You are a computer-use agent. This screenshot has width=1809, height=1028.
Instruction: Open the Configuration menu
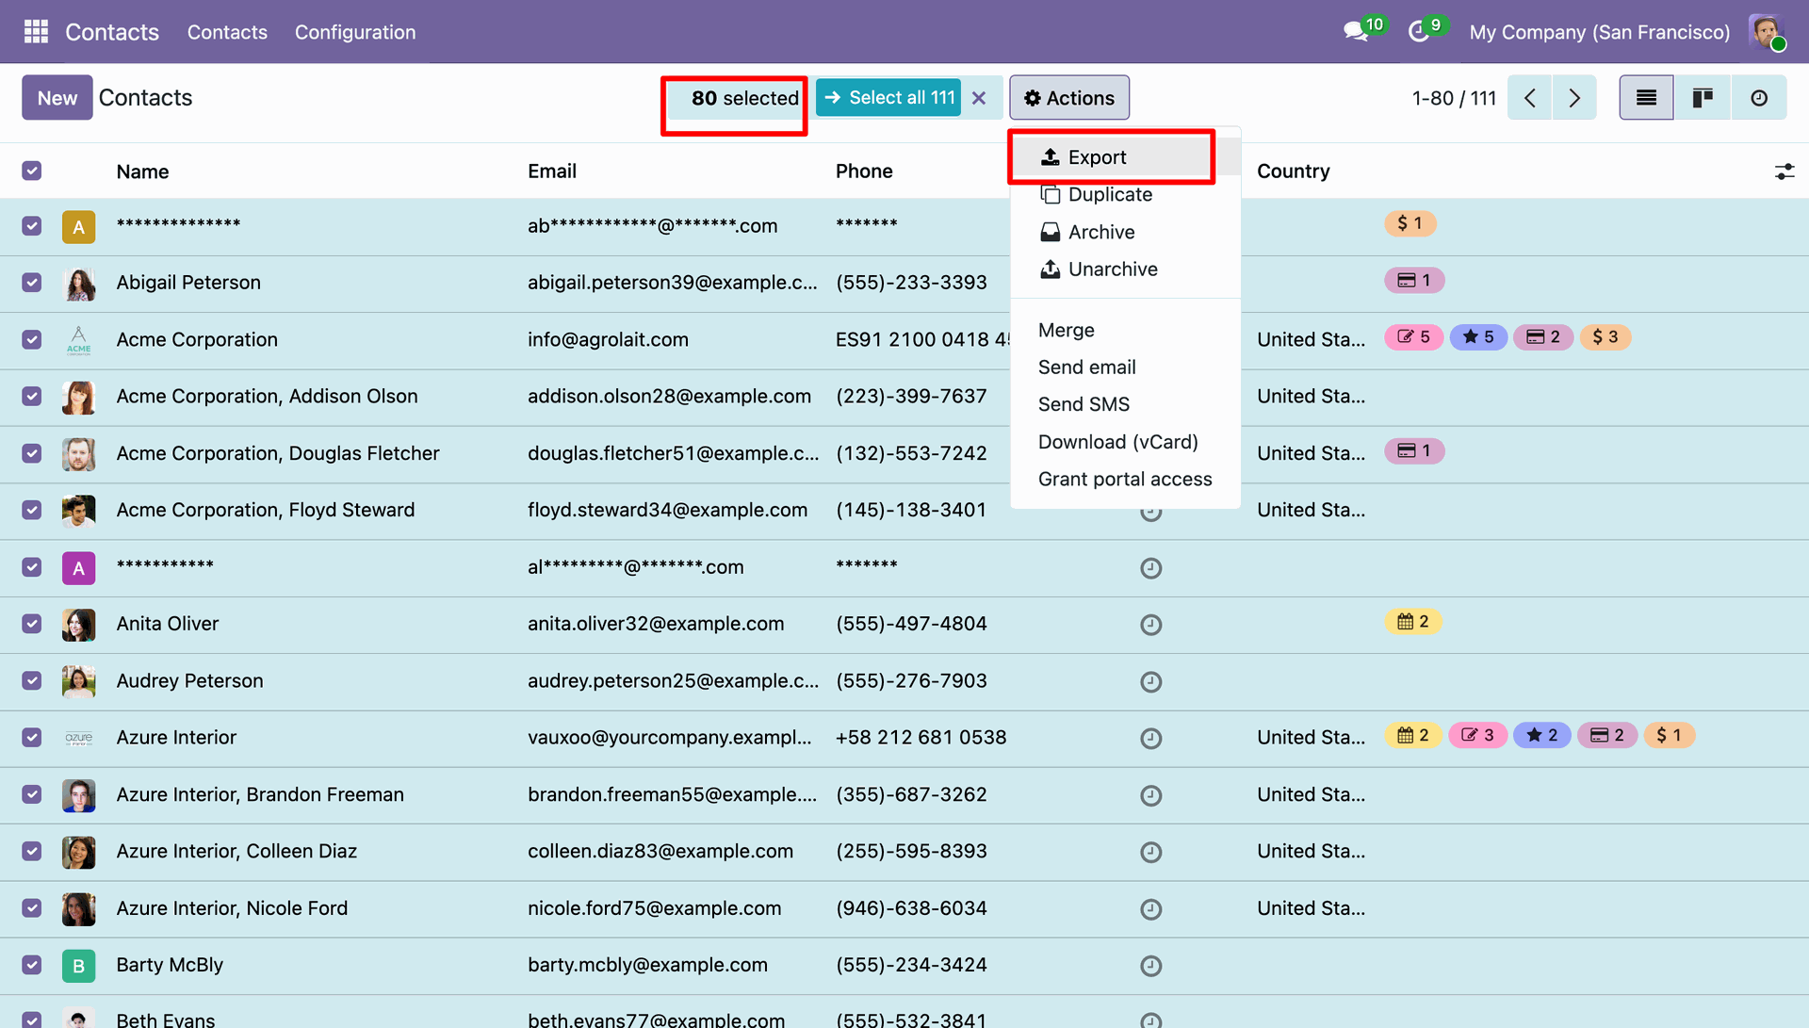click(355, 32)
